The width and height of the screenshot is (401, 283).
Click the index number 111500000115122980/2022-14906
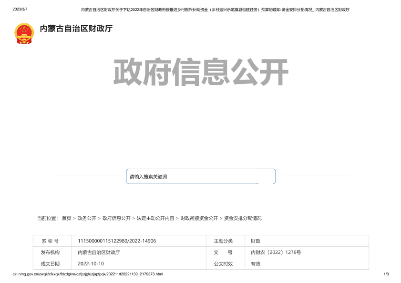tap(117, 241)
